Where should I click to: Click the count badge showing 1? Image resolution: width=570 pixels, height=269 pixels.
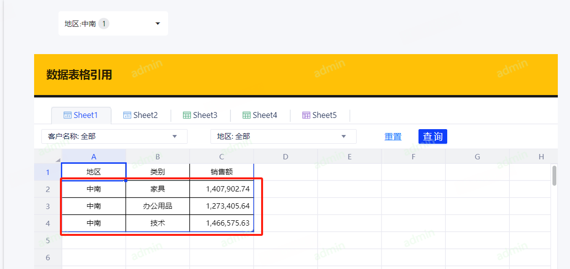pos(104,23)
